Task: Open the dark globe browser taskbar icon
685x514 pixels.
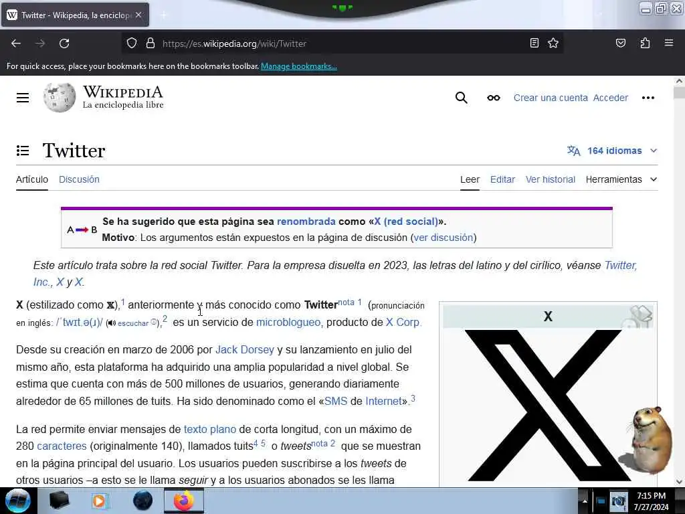Action: pos(142,501)
